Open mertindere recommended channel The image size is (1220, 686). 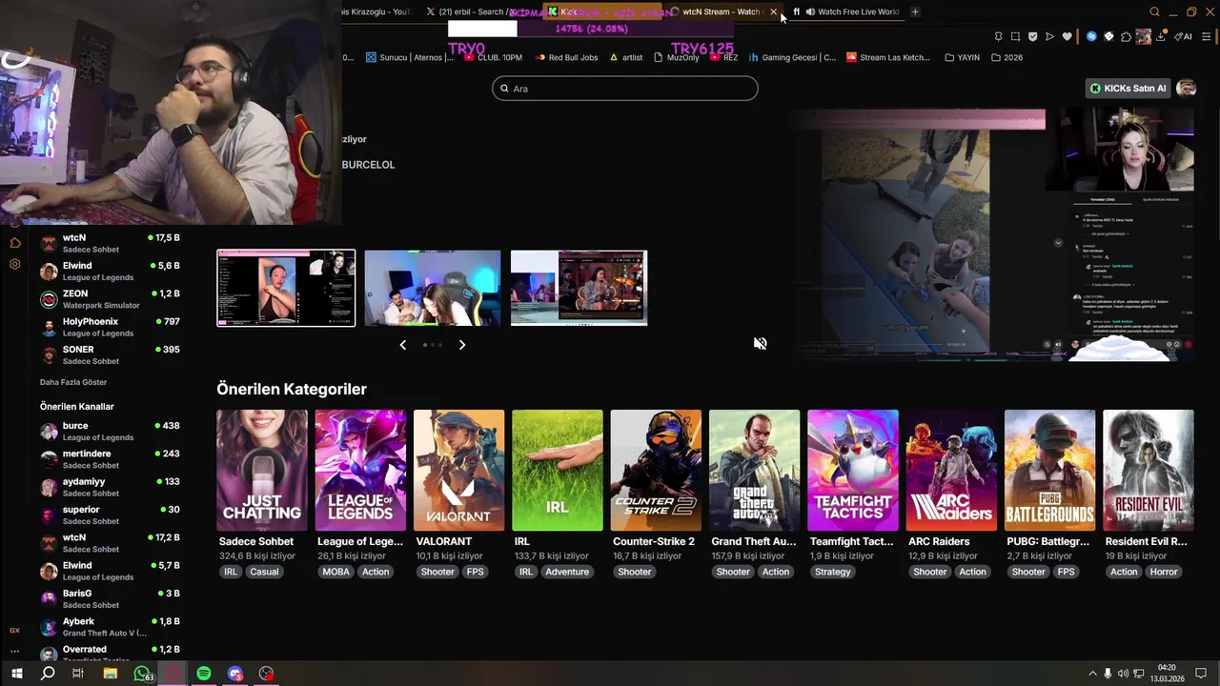click(x=110, y=459)
